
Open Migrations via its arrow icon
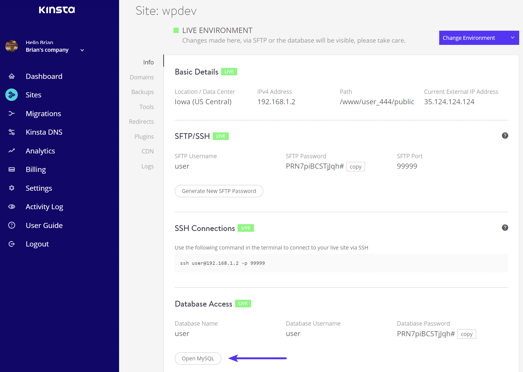coord(12,113)
